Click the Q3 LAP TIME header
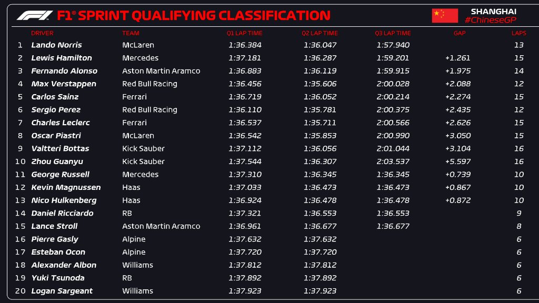 [x=393, y=33]
